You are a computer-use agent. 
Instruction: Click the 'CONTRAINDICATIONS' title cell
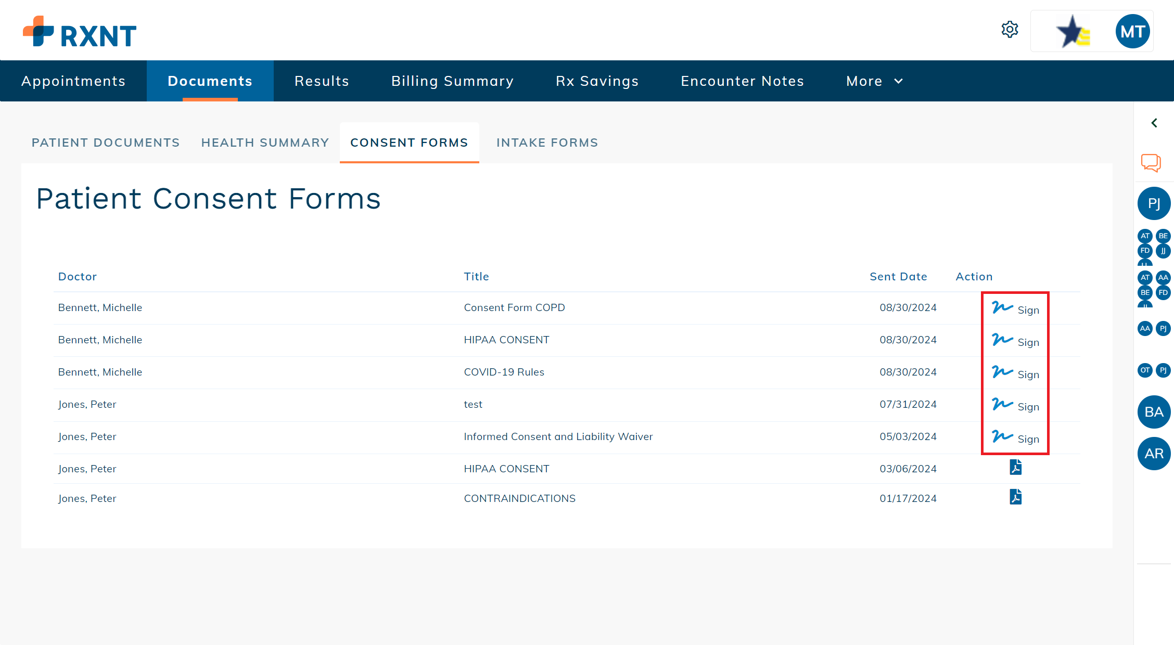pos(519,498)
